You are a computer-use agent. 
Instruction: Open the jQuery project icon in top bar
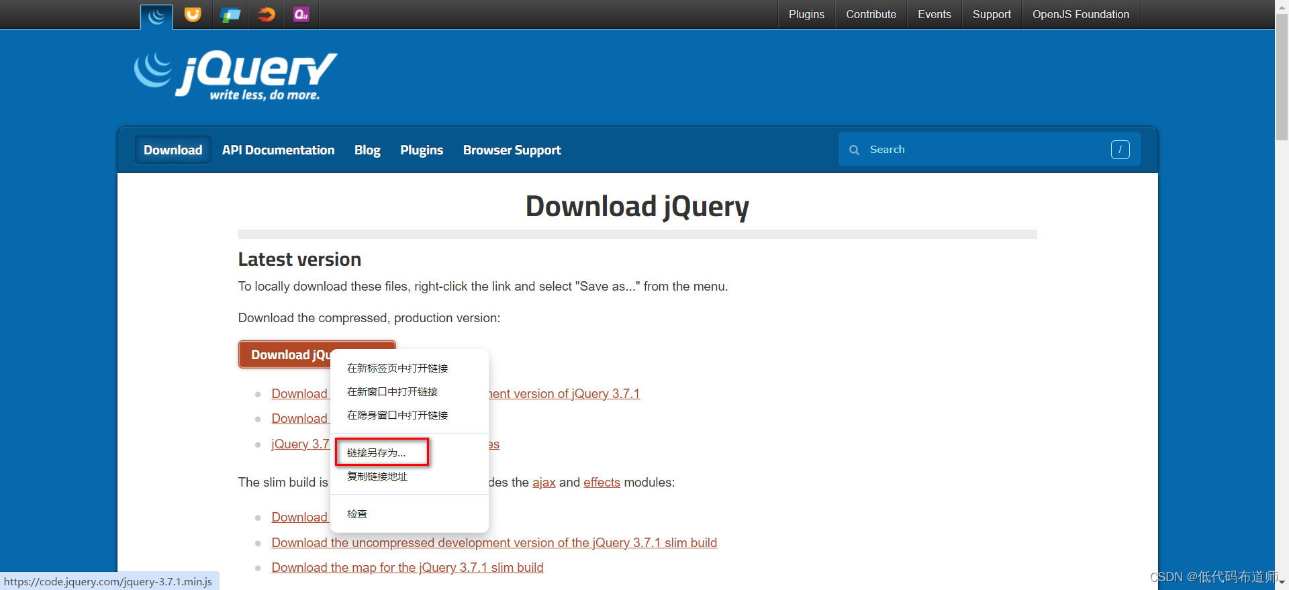coord(156,16)
